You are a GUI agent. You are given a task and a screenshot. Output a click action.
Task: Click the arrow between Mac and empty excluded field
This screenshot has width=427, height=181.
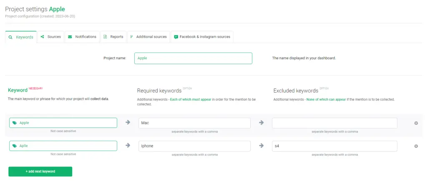point(261,122)
